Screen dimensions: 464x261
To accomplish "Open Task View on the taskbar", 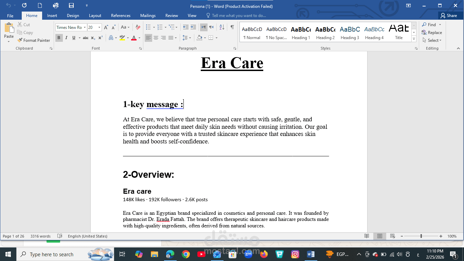I will [x=122, y=254].
